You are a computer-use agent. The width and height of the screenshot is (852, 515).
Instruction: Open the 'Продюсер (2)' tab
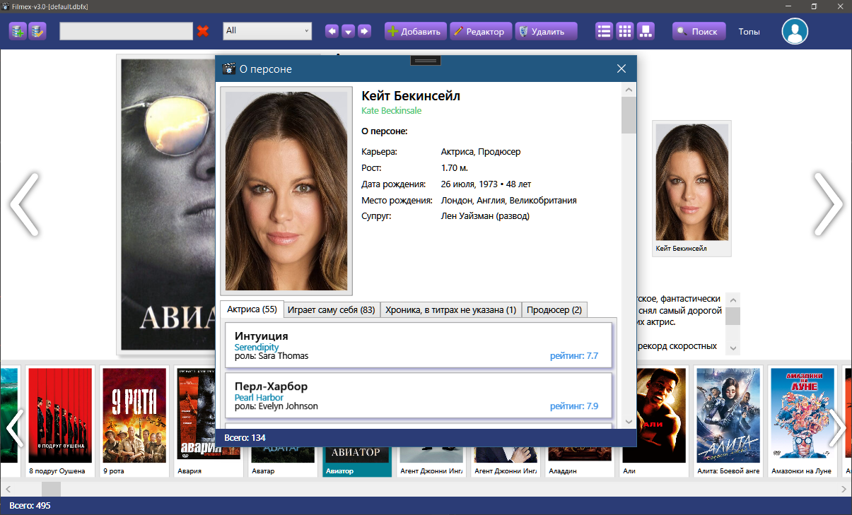(x=554, y=309)
